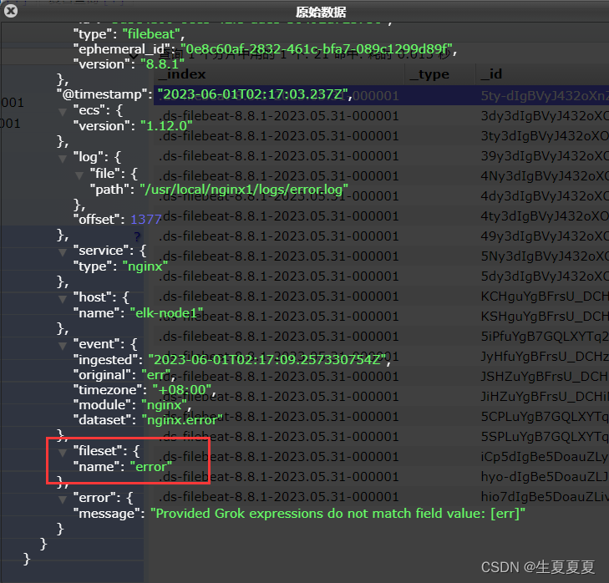
Task: Select the offset value 1377
Action: pyautogui.click(x=145, y=220)
